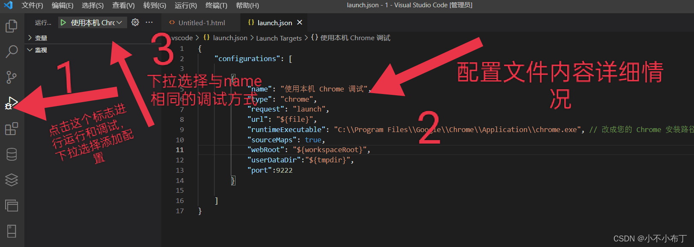Click the "chrome" type value
The width and height of the screenshot is (694, 247).
(298, 99)
